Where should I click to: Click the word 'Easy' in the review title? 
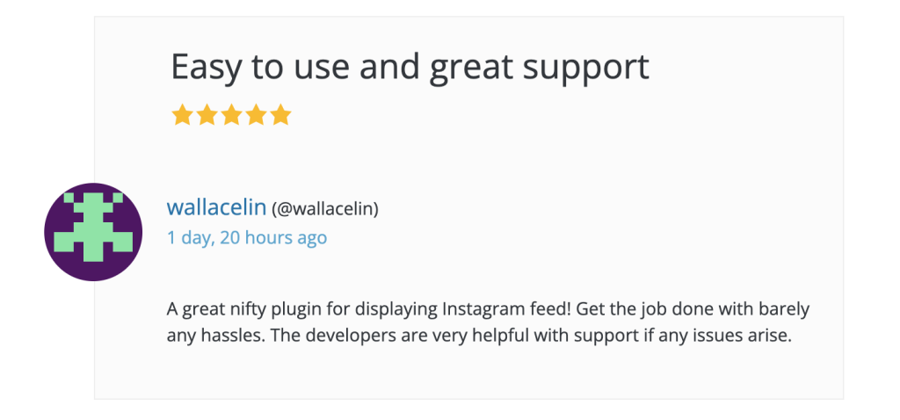206,68
